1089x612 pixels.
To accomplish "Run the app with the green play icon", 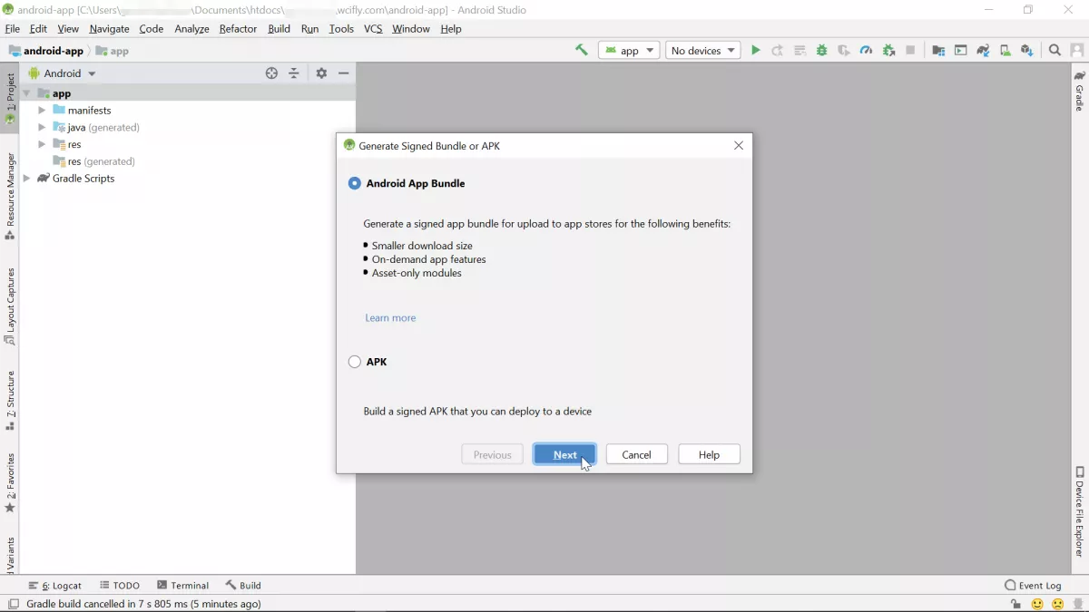I will tap(755, 51).
